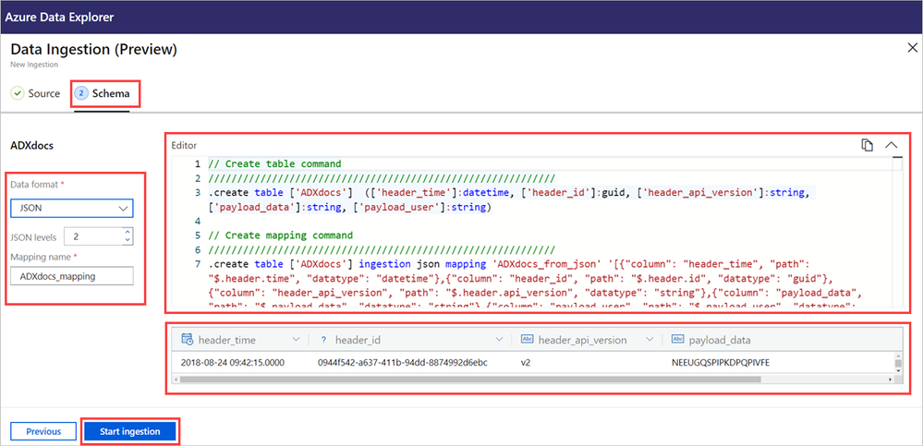Open the header_time column dropdown arrow

point(296,340)
